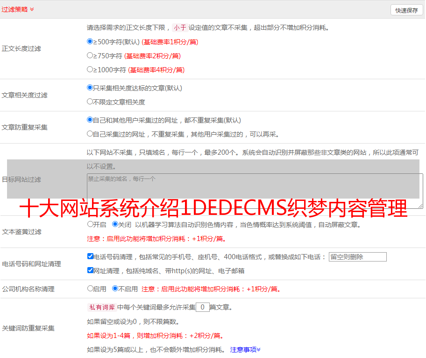Click the 快速保存 button

(x=407, y=10)
